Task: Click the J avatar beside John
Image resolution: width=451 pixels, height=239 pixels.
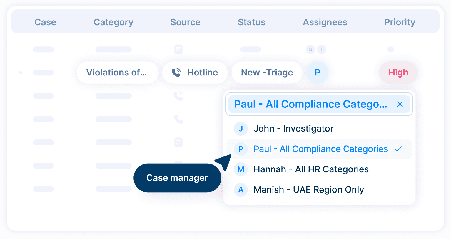Action: (241, 129)
